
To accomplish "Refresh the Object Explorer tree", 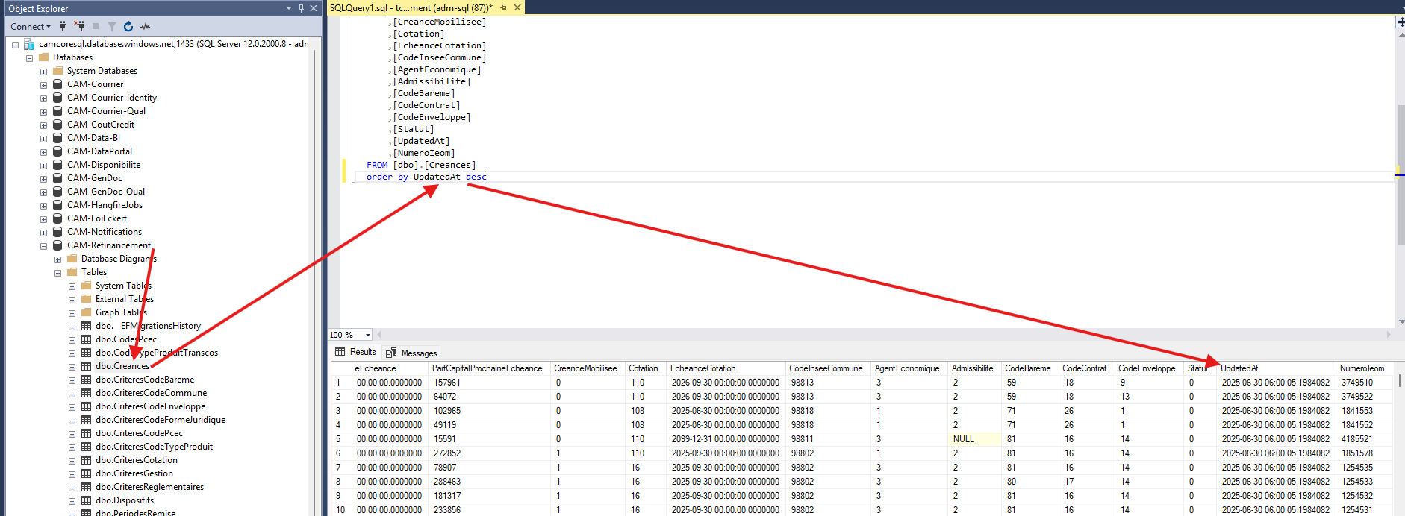I will point(128,26).
